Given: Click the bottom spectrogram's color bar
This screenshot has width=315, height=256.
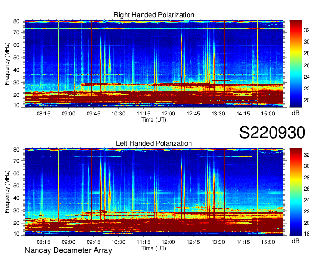Looking at the screenshot, I should tap(296, 192).
